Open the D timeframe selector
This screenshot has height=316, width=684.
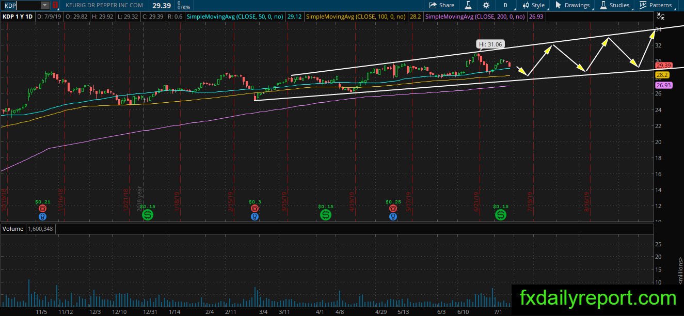click(x=505, y=5)
